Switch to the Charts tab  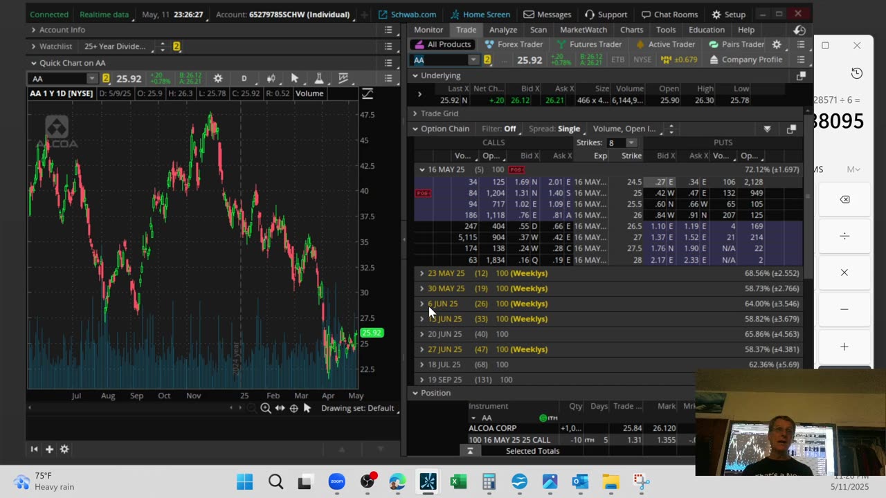point(631,30)
